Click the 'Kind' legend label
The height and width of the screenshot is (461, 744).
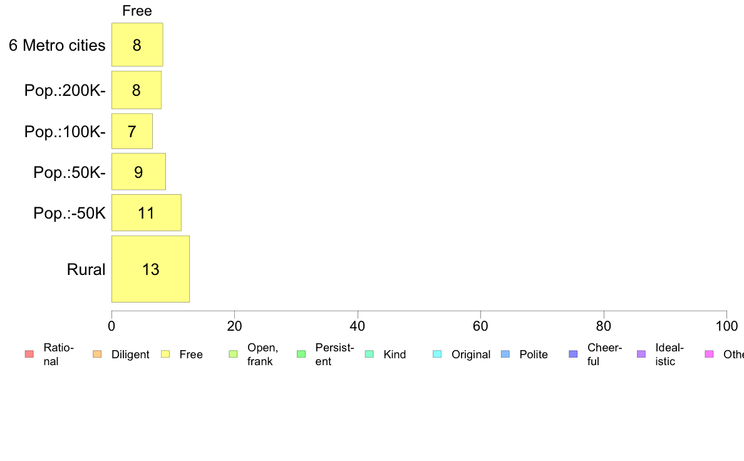click(x=395, y=355)
